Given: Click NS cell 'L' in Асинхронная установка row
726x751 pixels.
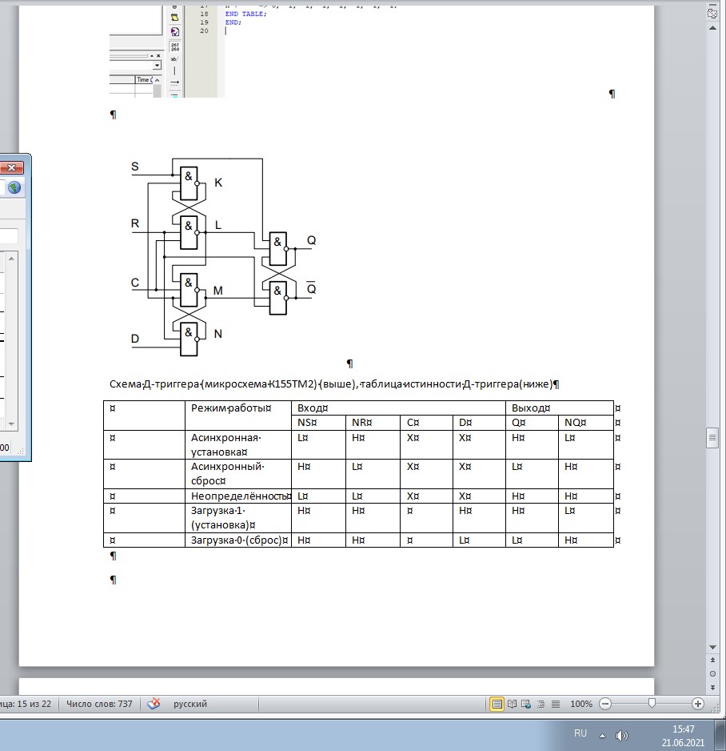Looking at the screenshot, I should point(318,445).
